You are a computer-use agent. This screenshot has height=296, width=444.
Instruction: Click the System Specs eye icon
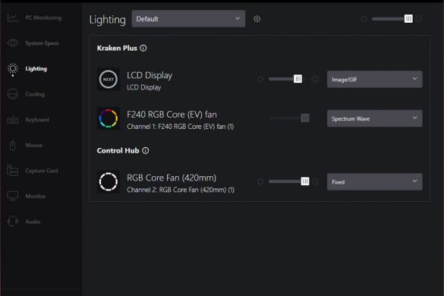[x=13, y=43]
